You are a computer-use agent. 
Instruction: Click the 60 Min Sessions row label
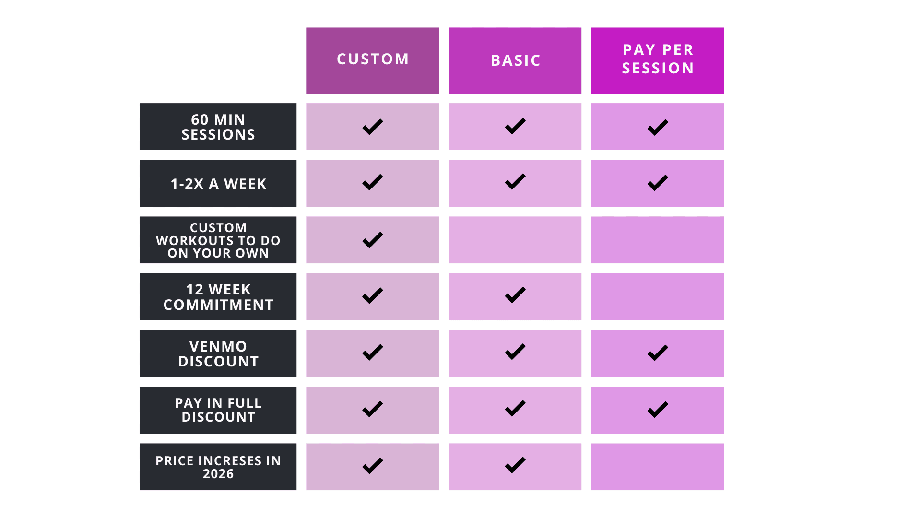[x=218, y=127]
